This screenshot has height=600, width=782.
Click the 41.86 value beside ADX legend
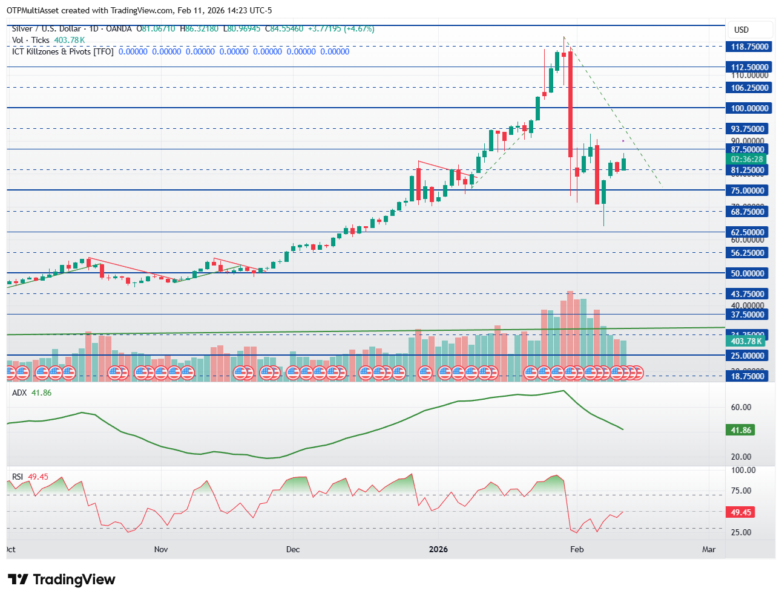pyautogui.click(x=42, y=393)
